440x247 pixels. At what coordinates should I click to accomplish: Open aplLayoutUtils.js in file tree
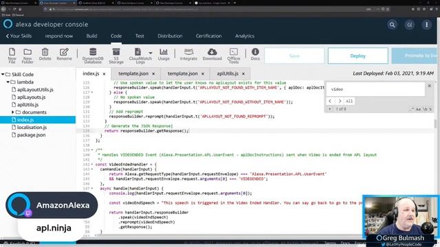pyautogui.click(x=35, y=90)
